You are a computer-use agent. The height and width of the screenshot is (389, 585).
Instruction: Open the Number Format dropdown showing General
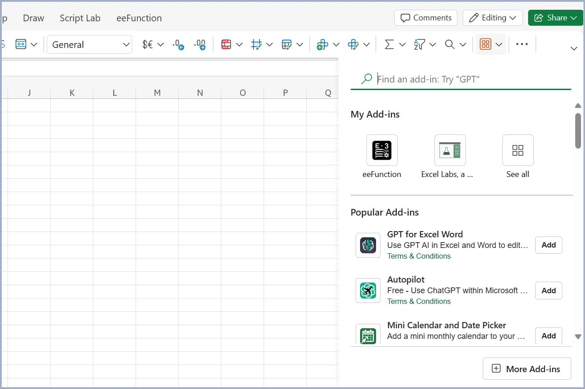point(89,44)
